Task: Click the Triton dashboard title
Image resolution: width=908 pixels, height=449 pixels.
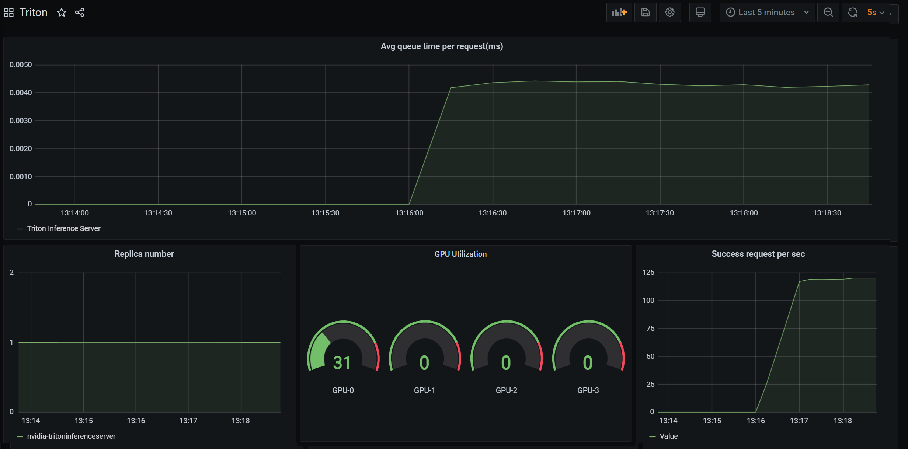Action: click(x=33, y=13)
